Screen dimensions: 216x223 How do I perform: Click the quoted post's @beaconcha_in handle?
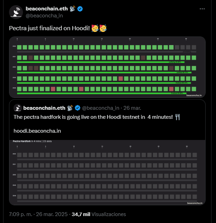(x=101, y=108)
